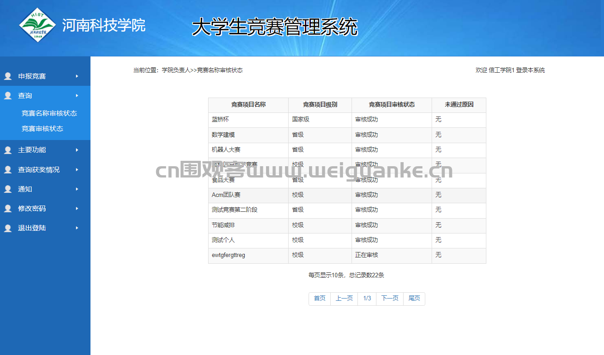Select the Acm团队赛 table cell
This screenshot has width=604, height=355.
248,195
